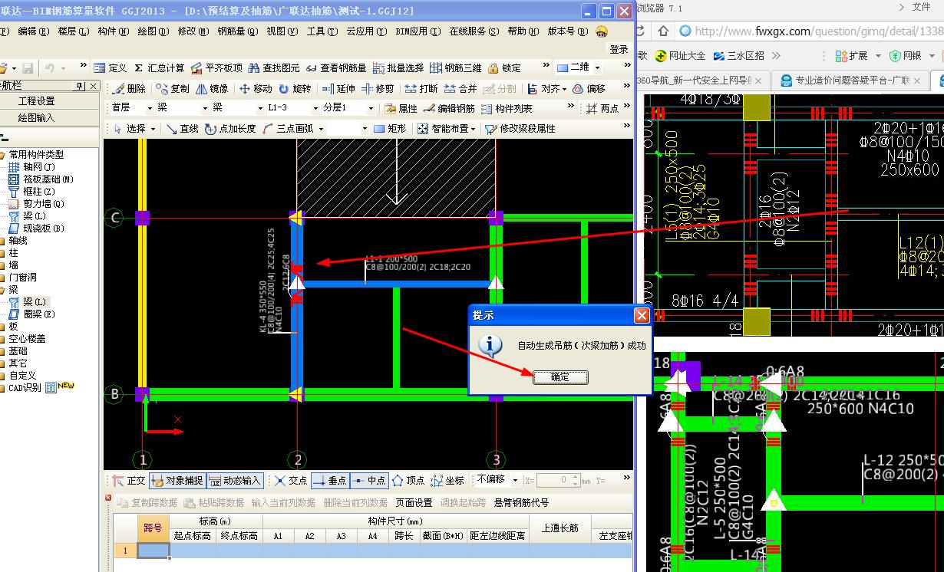Image resolution: width=944 pixels, height=572 pixels.
Task: Open the 钢筋量(Q) menu
Action: click(237, 31)
